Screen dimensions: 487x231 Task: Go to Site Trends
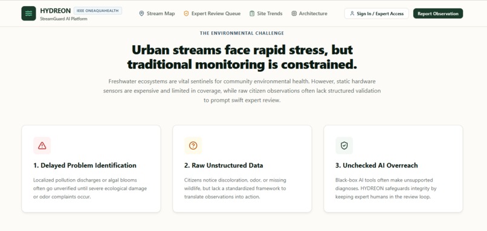pos(266,14)
